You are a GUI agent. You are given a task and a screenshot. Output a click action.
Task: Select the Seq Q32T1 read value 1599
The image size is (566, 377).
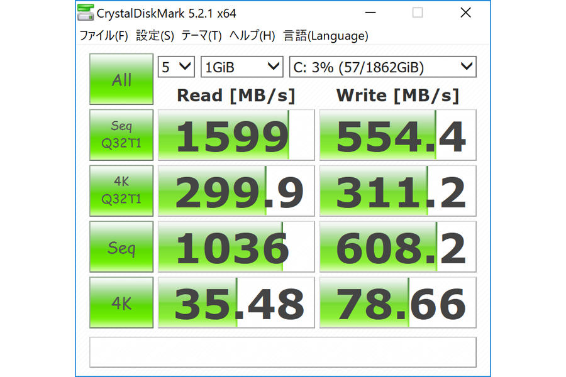tap(236, 135)
